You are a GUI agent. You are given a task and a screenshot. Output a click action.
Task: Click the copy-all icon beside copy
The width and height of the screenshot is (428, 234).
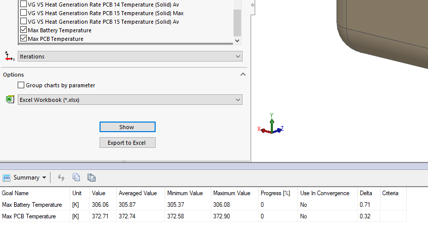91,178
